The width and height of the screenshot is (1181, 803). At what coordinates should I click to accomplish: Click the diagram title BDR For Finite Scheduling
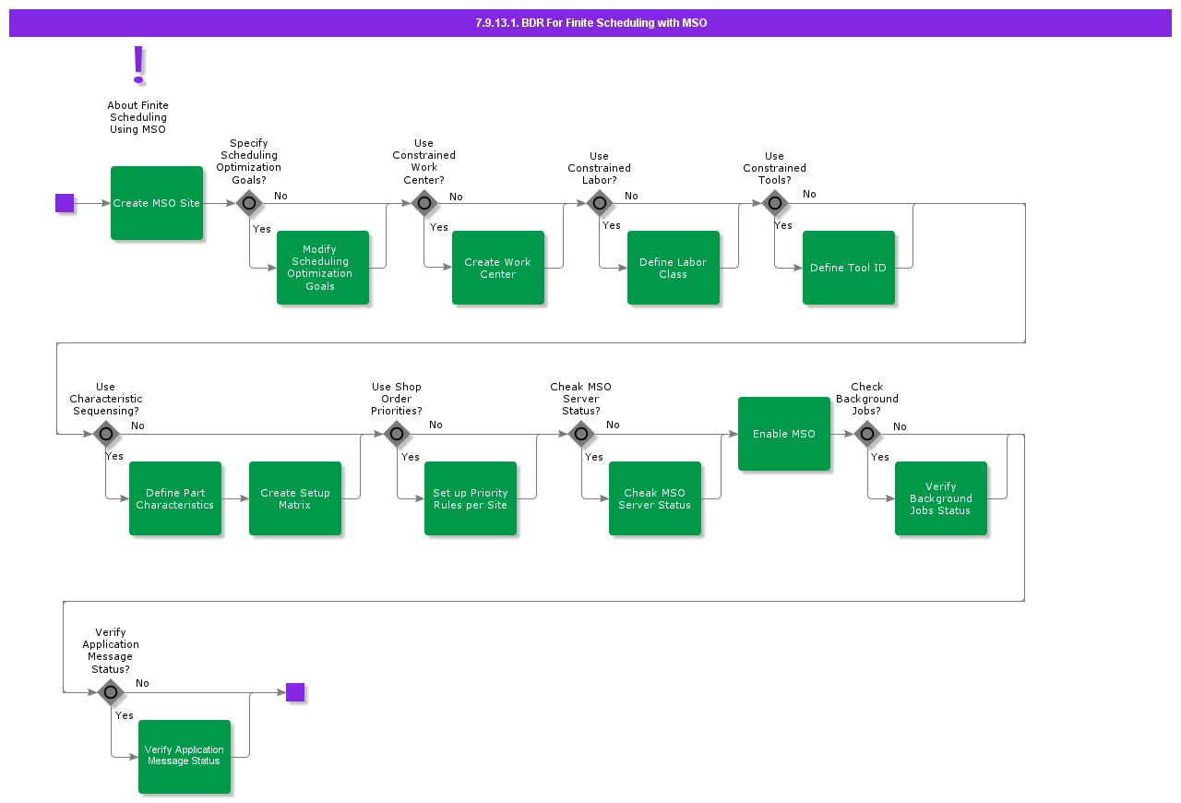pyautogui.click(x=590, y=23)
